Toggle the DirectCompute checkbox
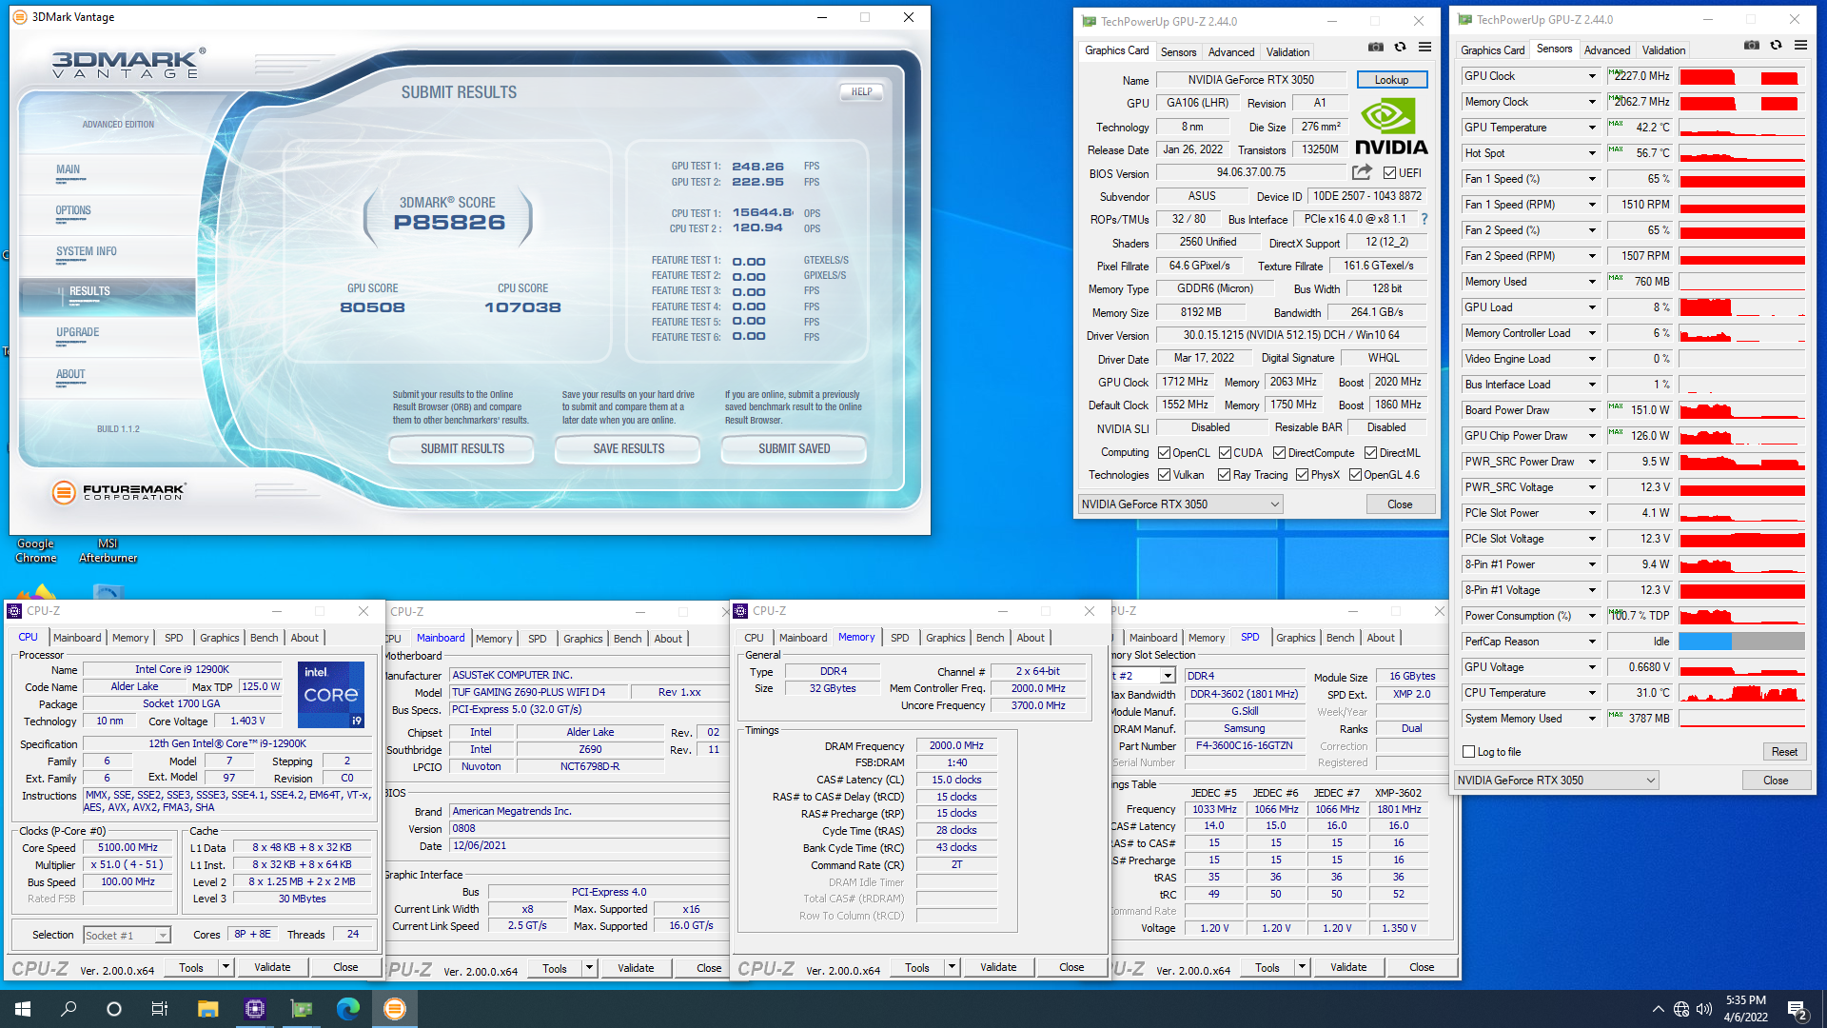Screen dimensions: 1827x1028 click(1279, 453)
